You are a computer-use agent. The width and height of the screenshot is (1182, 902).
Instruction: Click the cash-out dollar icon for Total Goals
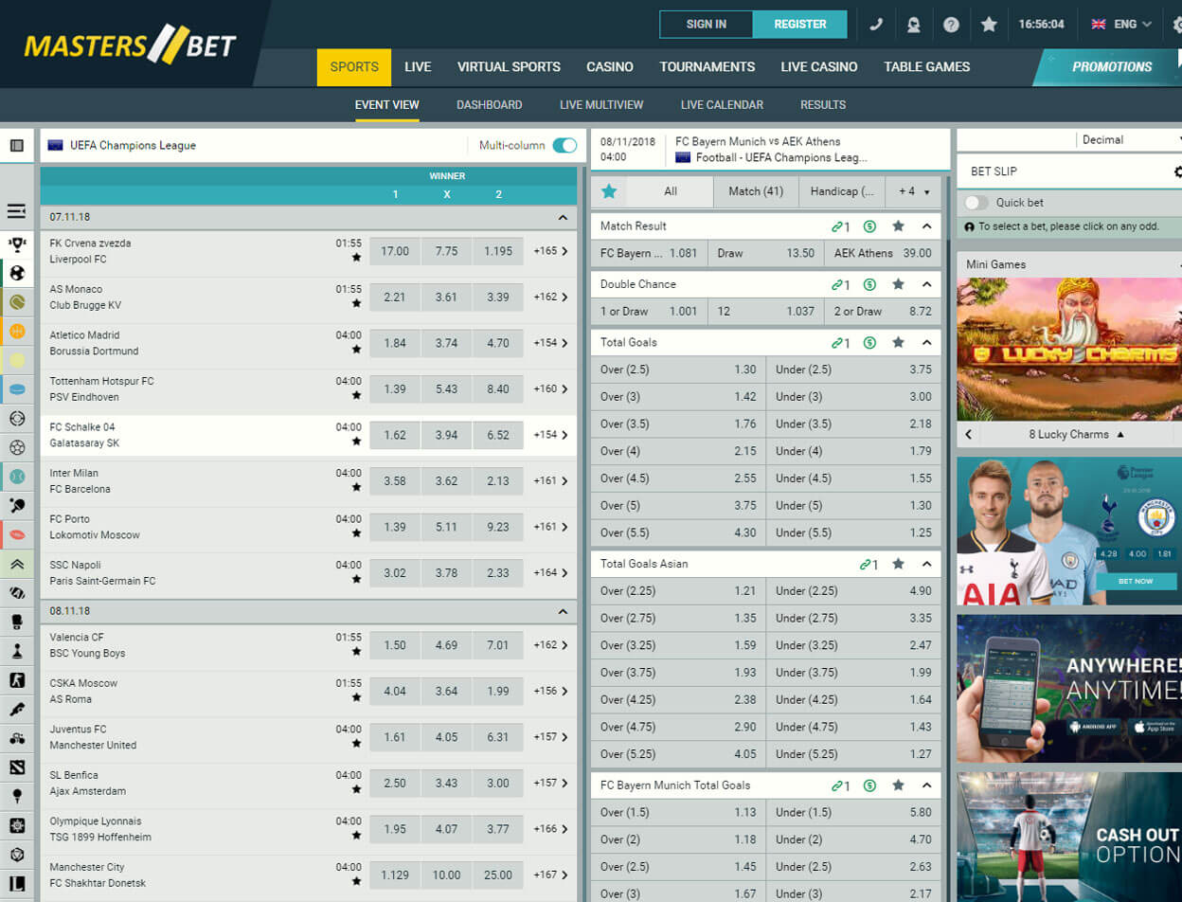coord(869,342)
